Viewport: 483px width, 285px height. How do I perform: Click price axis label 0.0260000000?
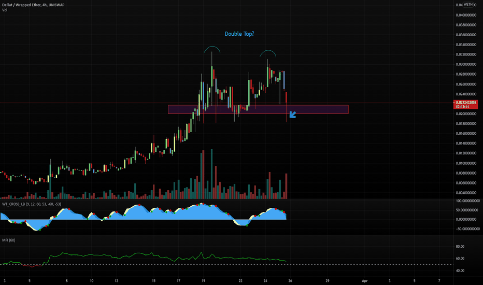(466, 84)
